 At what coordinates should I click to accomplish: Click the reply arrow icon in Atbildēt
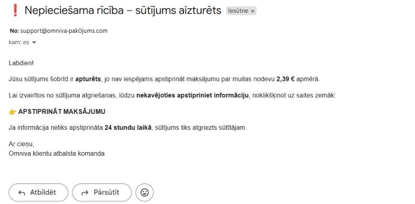[21, 192]
